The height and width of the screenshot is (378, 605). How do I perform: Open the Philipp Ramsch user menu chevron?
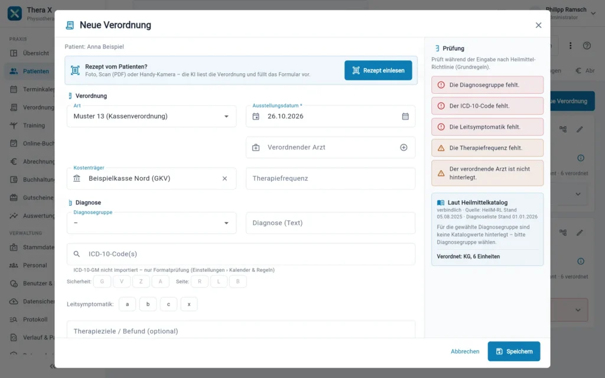tap(593, 14)
